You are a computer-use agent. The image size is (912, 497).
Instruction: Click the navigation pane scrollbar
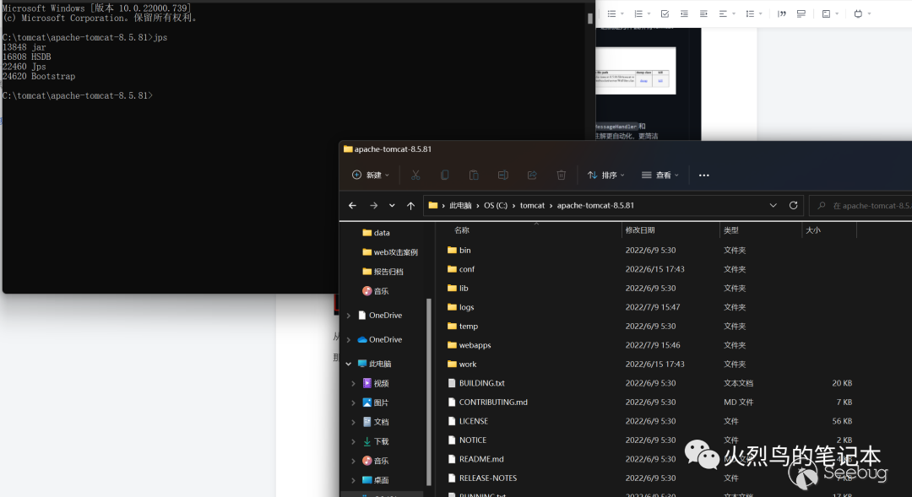429,392
